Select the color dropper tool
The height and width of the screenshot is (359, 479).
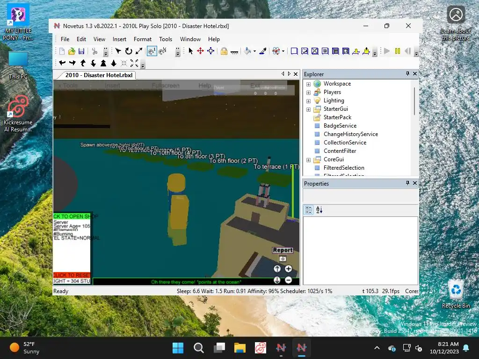(263, 51)
